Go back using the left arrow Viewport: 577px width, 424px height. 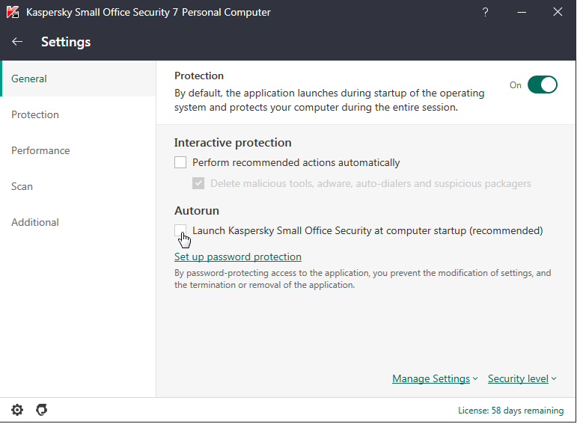(18, 42)
